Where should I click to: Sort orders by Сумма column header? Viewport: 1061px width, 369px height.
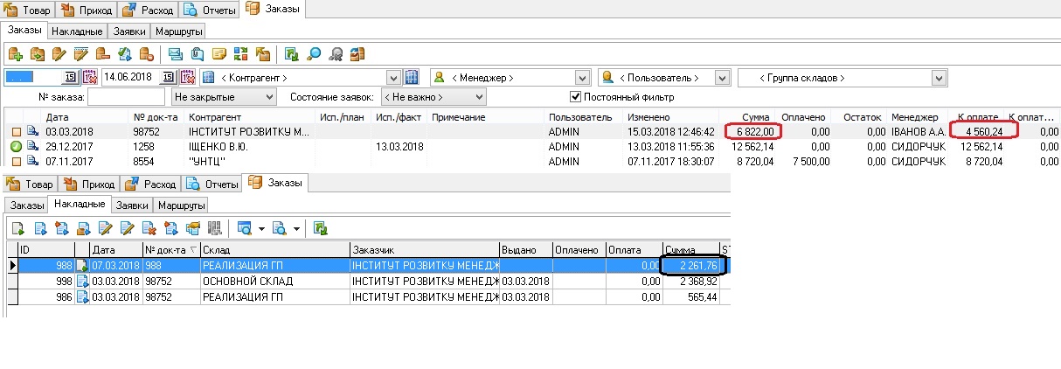[x=754, y=117]
